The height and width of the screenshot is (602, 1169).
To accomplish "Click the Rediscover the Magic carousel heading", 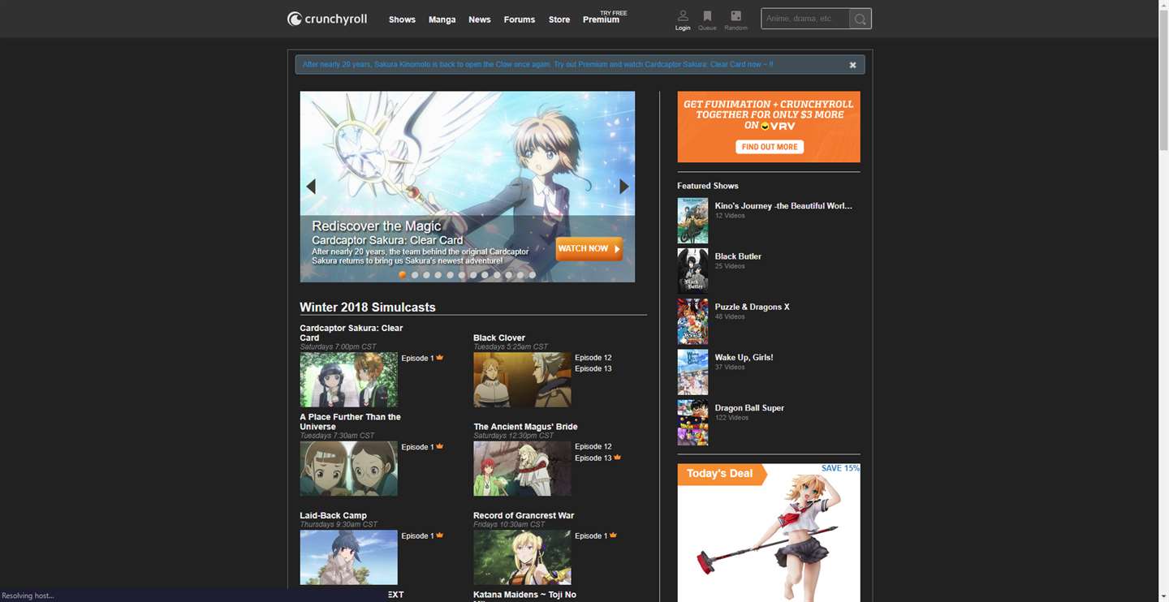I will pos(377,226).
